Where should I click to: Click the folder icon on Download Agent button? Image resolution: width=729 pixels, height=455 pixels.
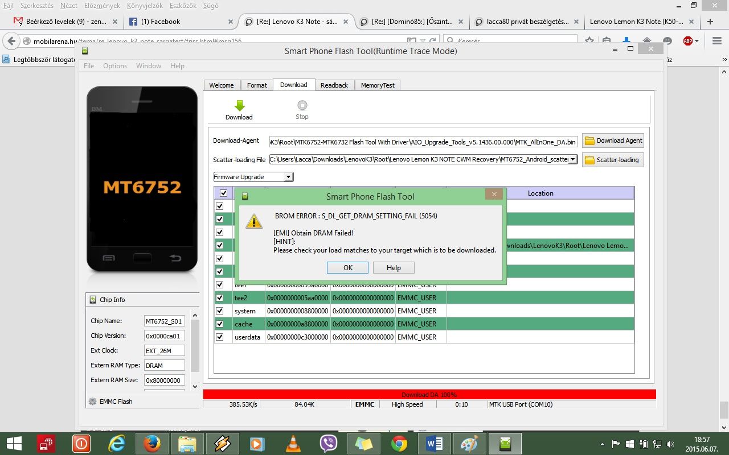pos(590,140)
